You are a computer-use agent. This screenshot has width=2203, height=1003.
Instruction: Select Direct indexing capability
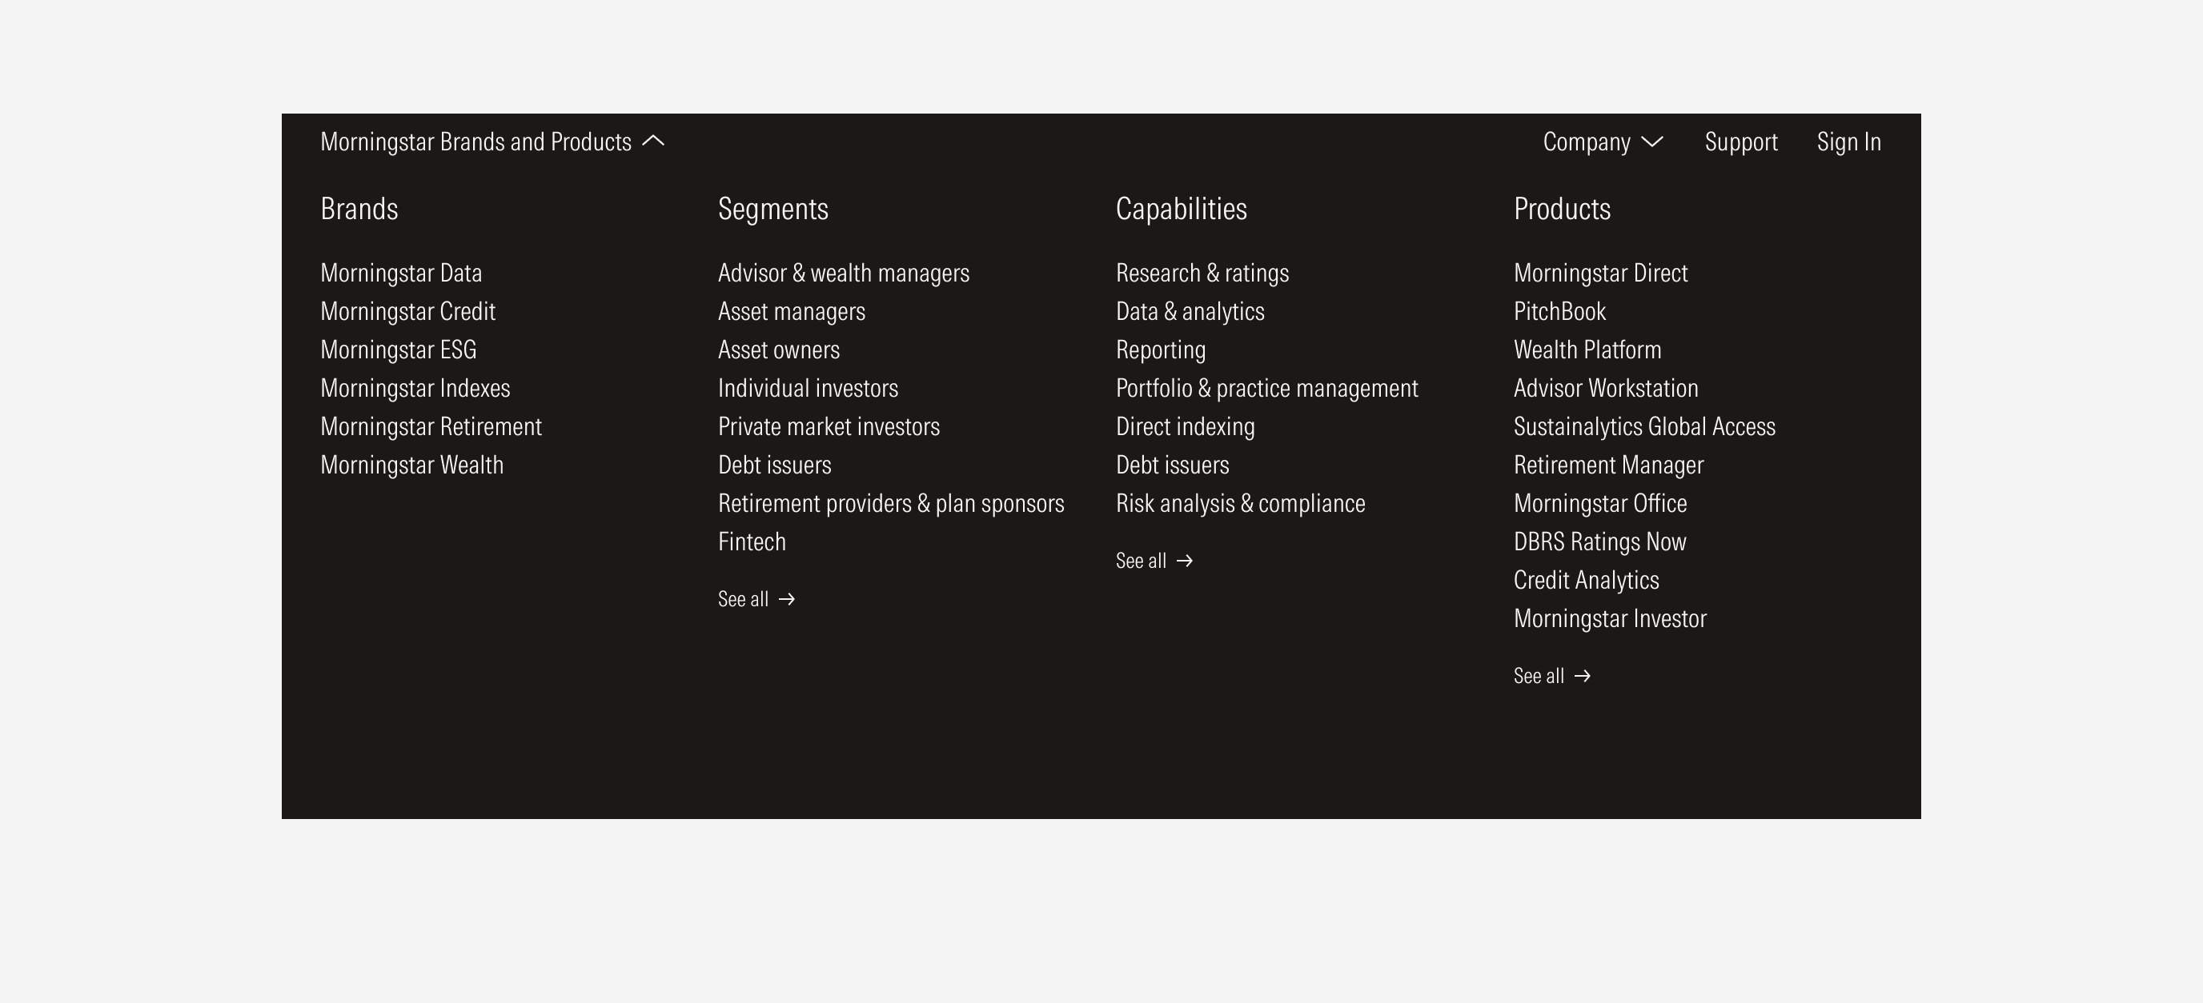(x=1185, y=427)
